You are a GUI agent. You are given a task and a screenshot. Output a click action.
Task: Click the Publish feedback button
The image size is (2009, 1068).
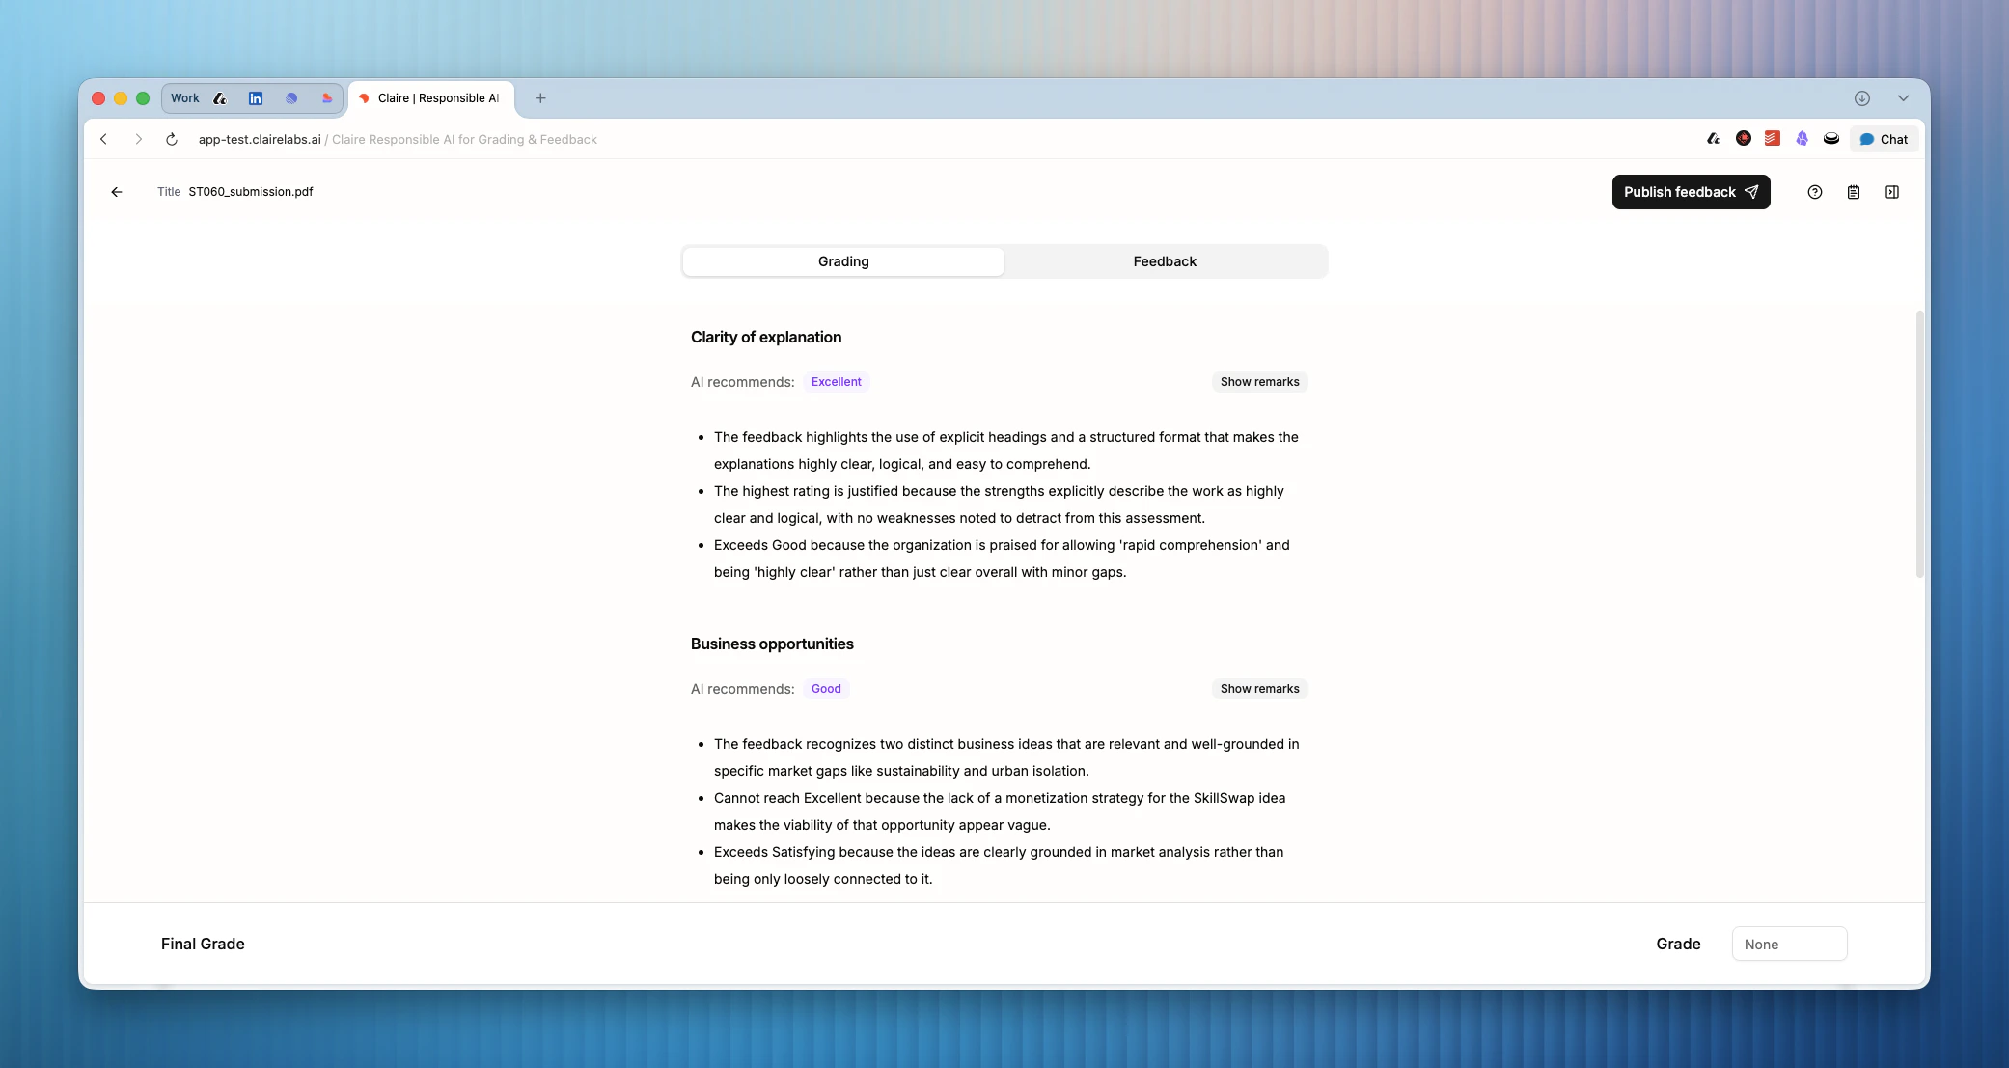(x=1691, y=192)
